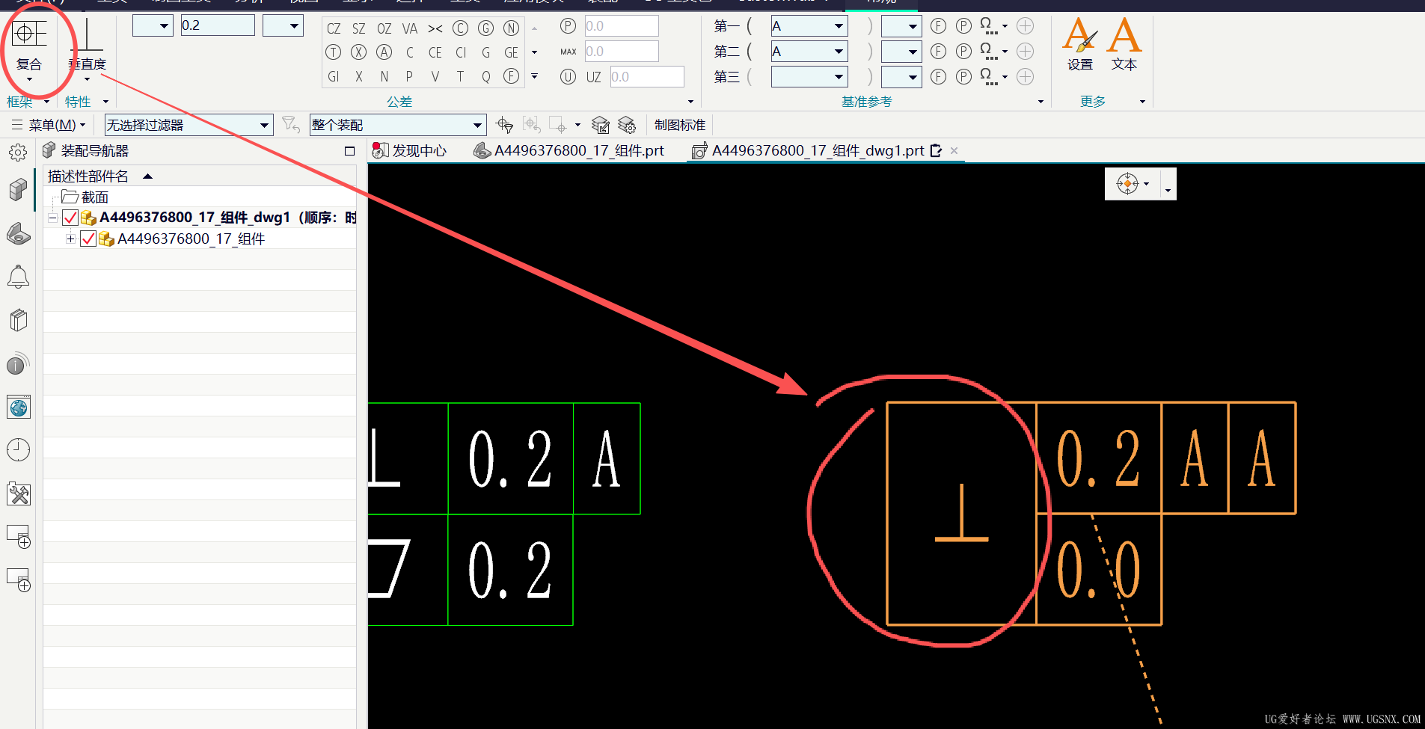Click the reset filters funnel icon
Screen dimensions: 1425x729
(291, 125)
